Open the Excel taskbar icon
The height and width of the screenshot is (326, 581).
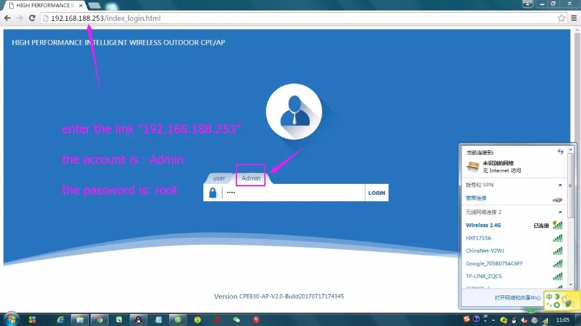119,320
